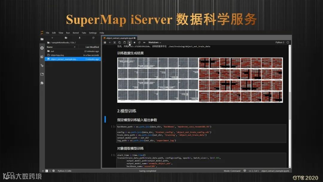Select the 指定模型训练输入输出参数 markdown cell
Viewport: 323px width, 182px height.
[137, 120]
